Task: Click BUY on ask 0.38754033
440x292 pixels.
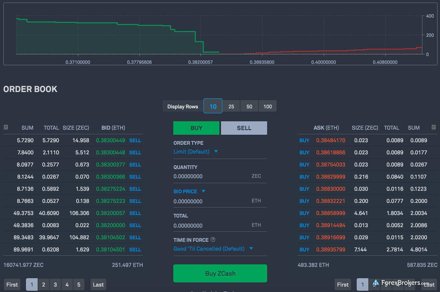Action: (304, 165)
